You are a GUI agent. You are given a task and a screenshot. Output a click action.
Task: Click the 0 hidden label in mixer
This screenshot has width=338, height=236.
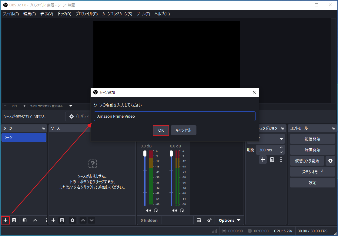tap(149, 220)
